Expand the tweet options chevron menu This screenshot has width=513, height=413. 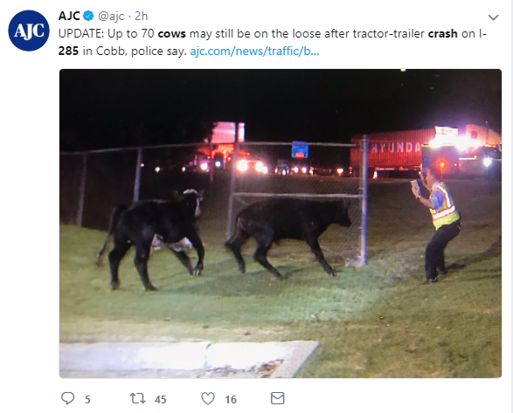click(x=494, y=17)
